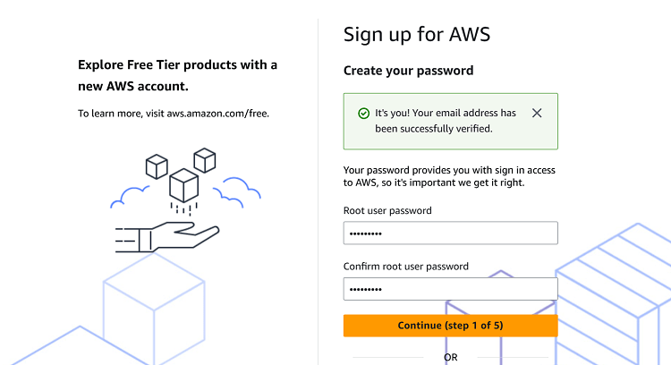Focus the Confirm root user password field

(450, 289)
